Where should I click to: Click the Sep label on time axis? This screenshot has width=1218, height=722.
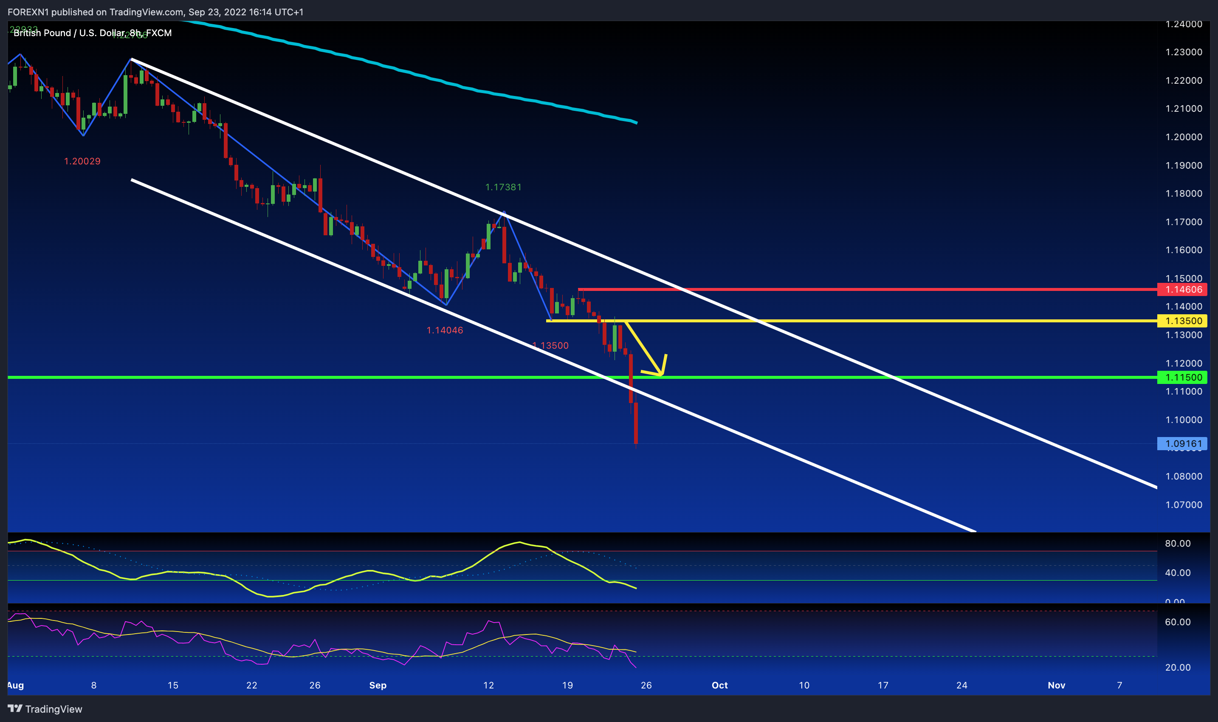pos(378,685)
